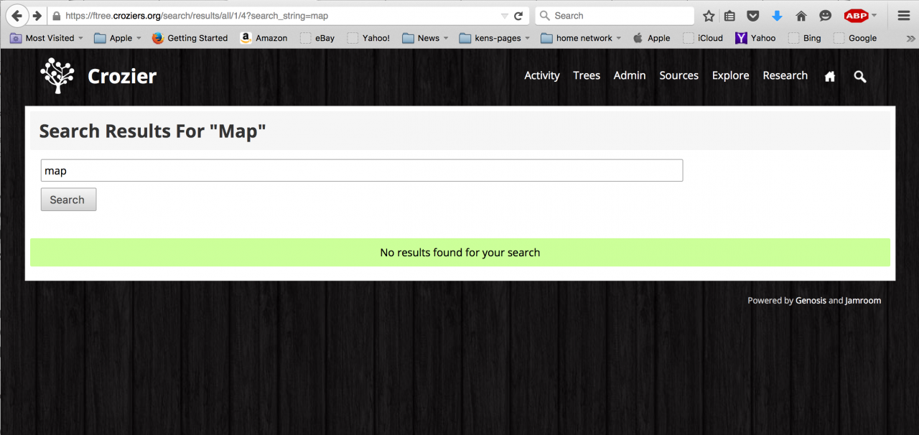
Task: Open the Research menu
Action: pyautogui.click(x=785, y=75)
